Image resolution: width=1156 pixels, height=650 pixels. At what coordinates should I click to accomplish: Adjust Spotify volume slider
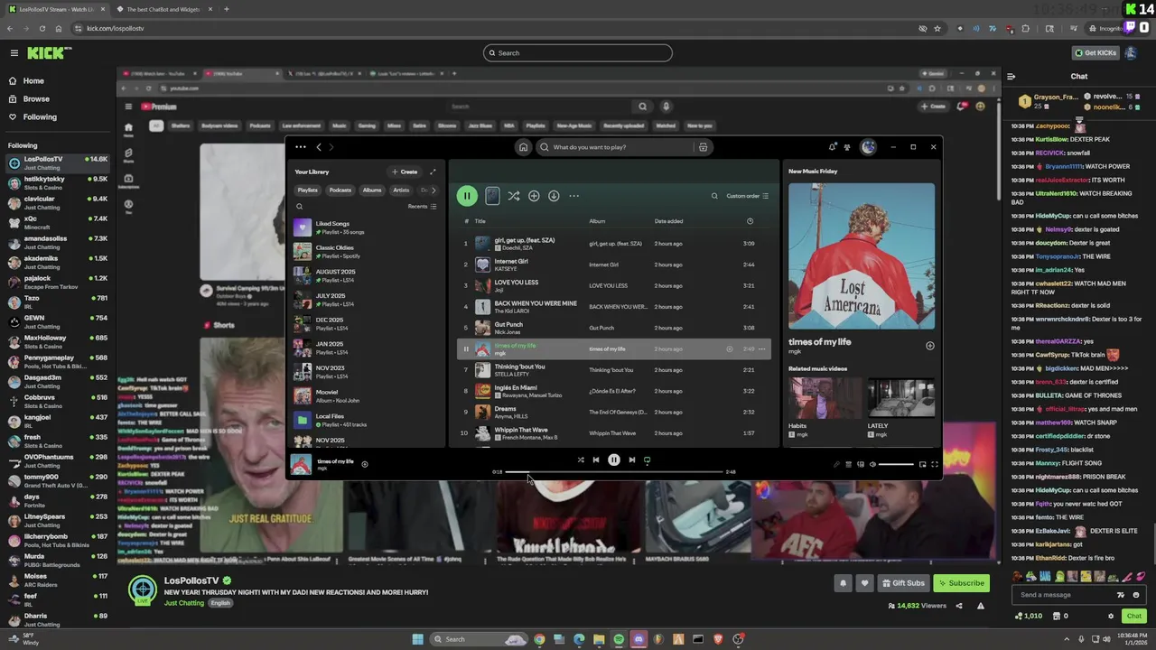pyautogui.click(x=897, y=464)
